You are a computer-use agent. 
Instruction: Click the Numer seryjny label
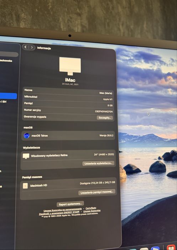tap(32, 110)
